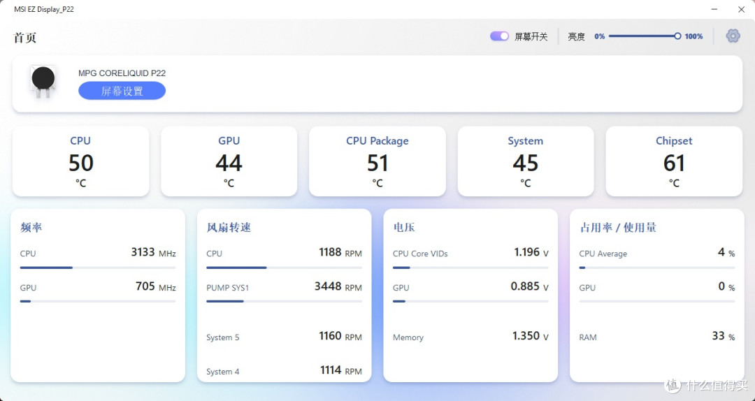Image resolution: width=755 pixels, height=401 pixels.
Task: Click the MPG CORELIQUID P22 device name
Action: tap(122, 73)
